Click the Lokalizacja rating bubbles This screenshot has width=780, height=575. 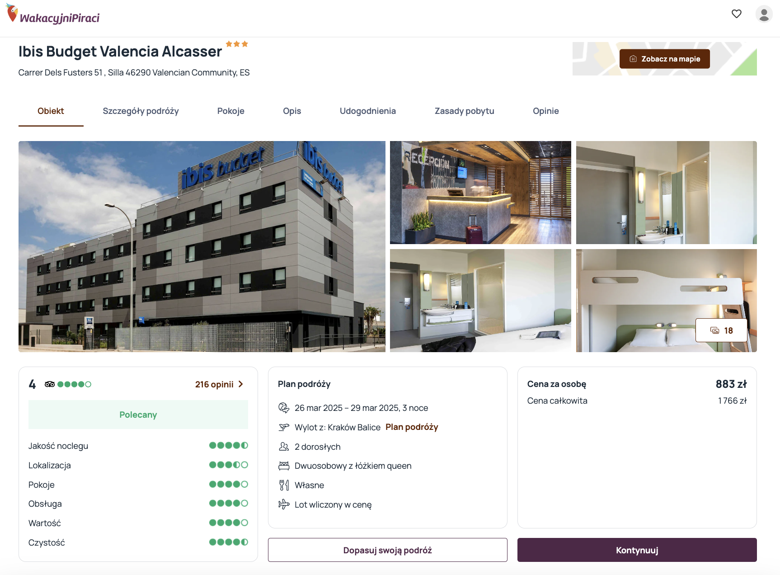coord(229,465)
